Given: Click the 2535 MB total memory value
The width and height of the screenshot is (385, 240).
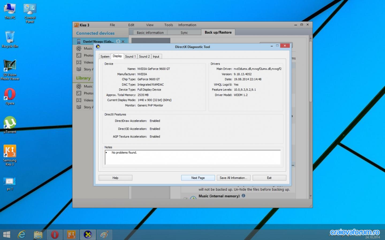Looking at the screenshot, I should (x=143, y=95).
